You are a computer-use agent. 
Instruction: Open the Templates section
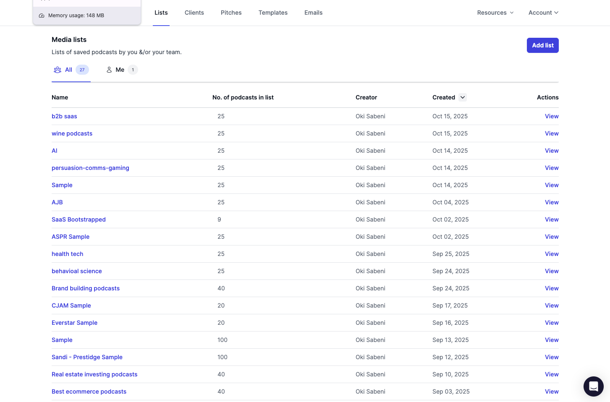tap(273, 13)
